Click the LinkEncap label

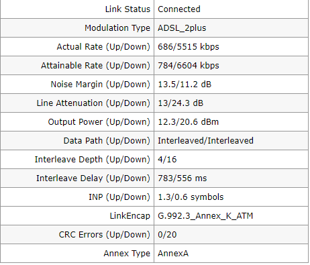point(130,216)
